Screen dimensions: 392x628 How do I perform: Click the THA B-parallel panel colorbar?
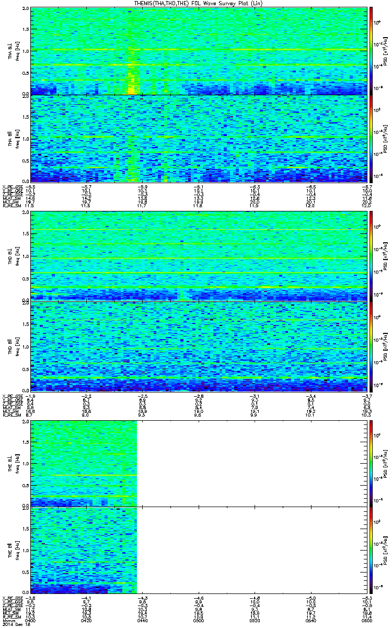[x=371, y=139]
